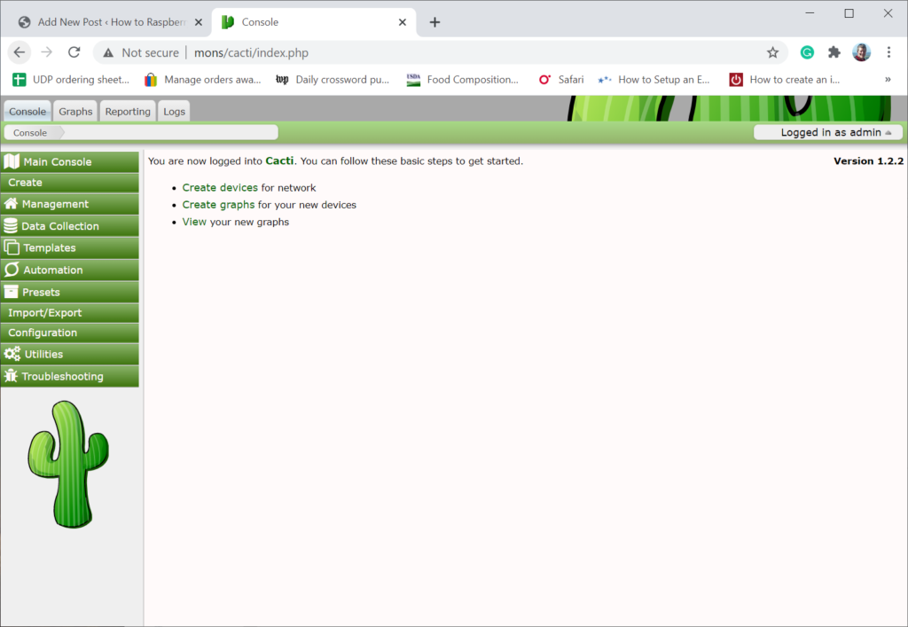Open the Manage orders bookmark

[203, 79]
